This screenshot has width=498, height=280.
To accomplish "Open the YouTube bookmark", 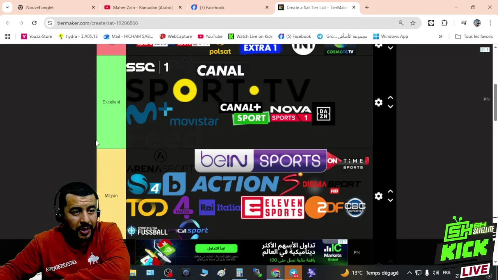I will (210, 37).
